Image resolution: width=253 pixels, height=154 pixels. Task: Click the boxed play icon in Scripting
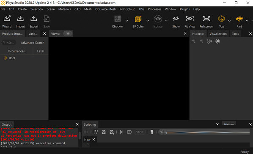click(x=129, y=132)
